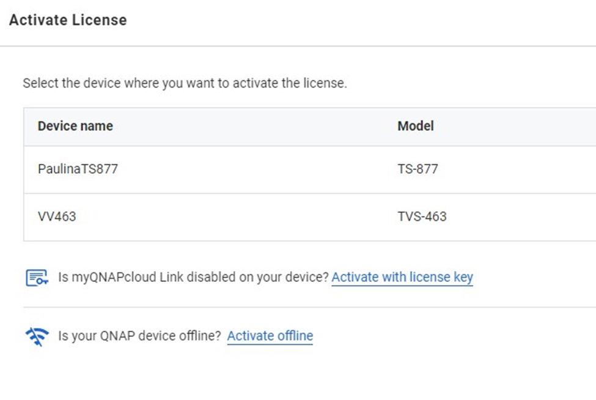Click the gap between VV463 and TVS-463
This screenshot has height=400, width=596.
point(237,217)
